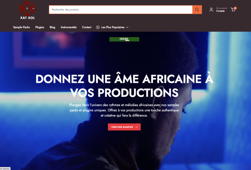The width and height of the screenshot is (251, 170).
Task: Click the XAT XOL logo
Action: click(28, 10)
